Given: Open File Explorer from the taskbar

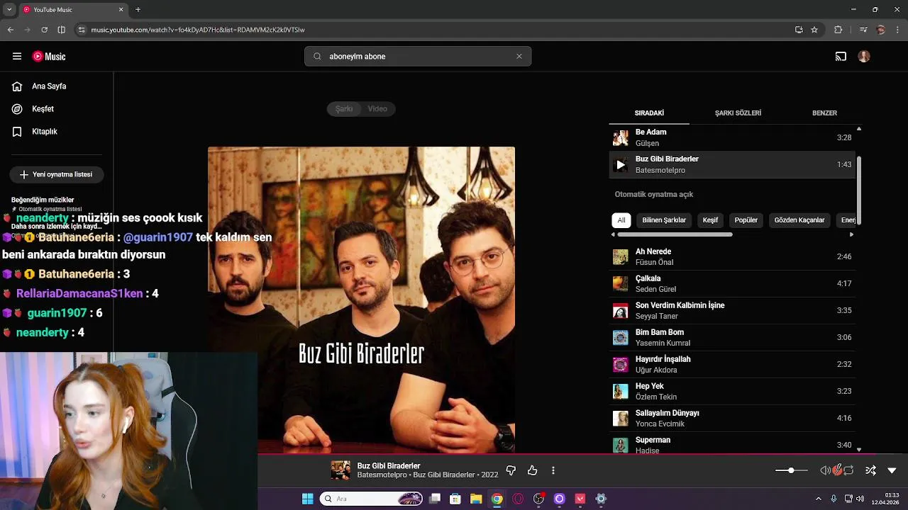Looking at the screenshot, I should [x=476, y=499].
